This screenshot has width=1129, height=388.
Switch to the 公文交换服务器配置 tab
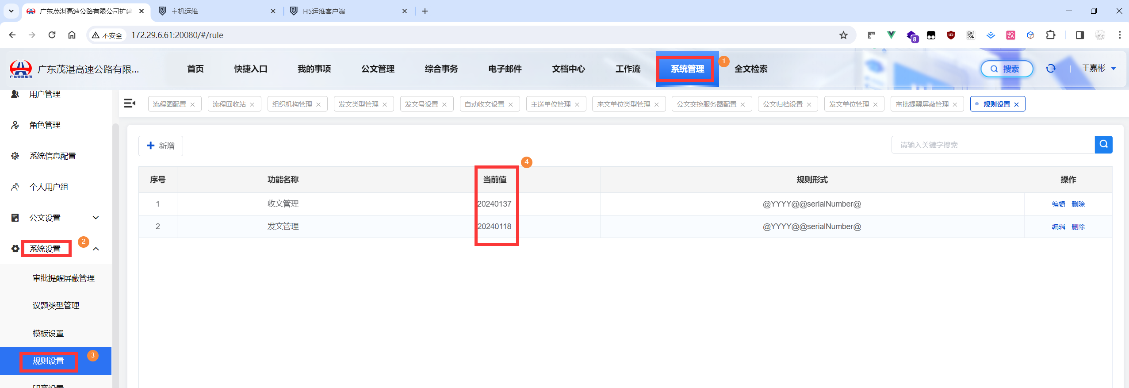click(707, 104)
